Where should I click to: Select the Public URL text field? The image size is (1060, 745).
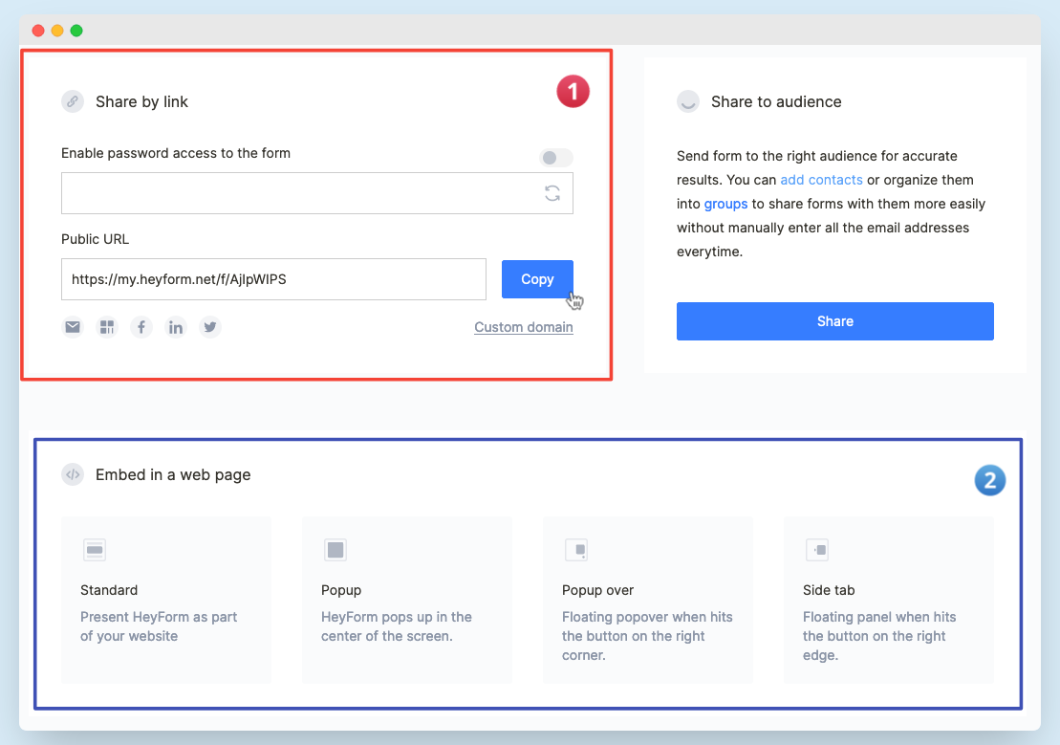tap(273, 279)
